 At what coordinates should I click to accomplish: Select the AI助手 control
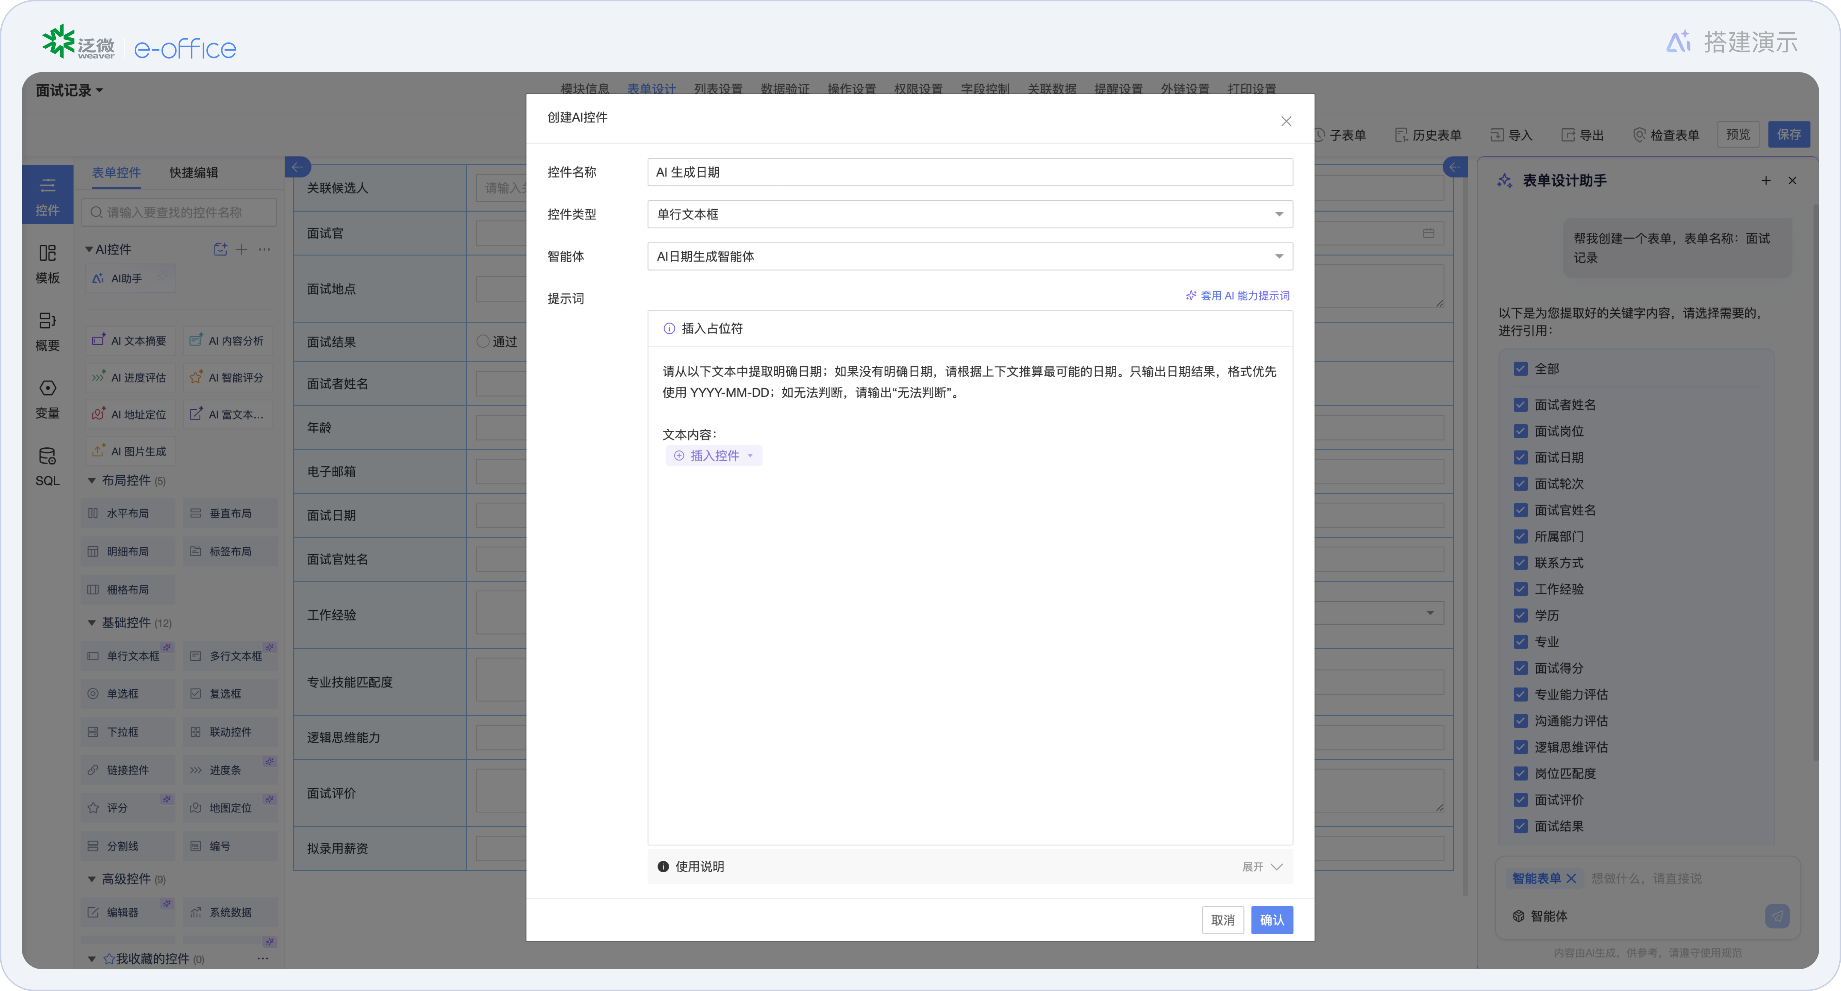pyautogui.click(x=129, y=278)
